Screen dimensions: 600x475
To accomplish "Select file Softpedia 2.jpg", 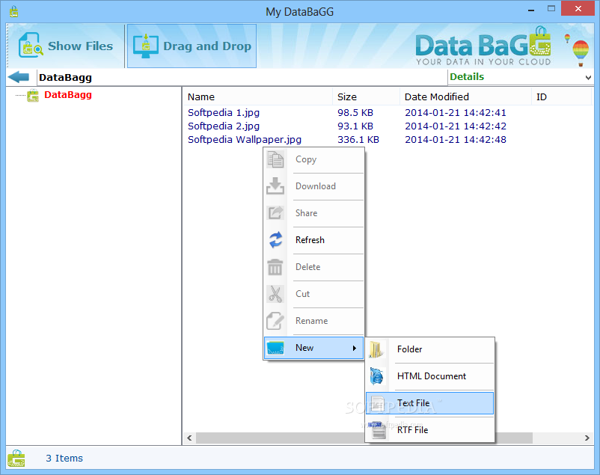I will tap(224, 126).
